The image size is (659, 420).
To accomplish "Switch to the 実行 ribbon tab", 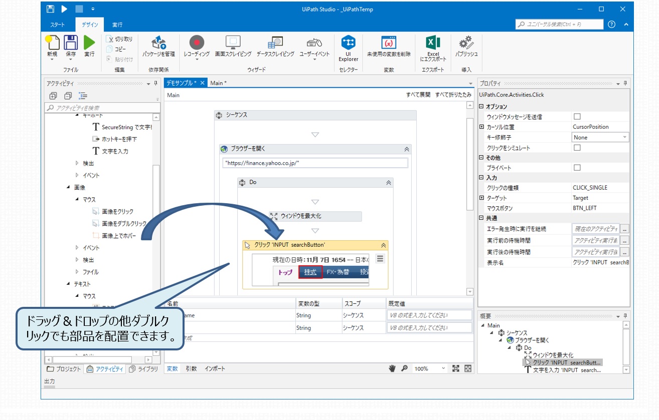I will click(117, 25).
